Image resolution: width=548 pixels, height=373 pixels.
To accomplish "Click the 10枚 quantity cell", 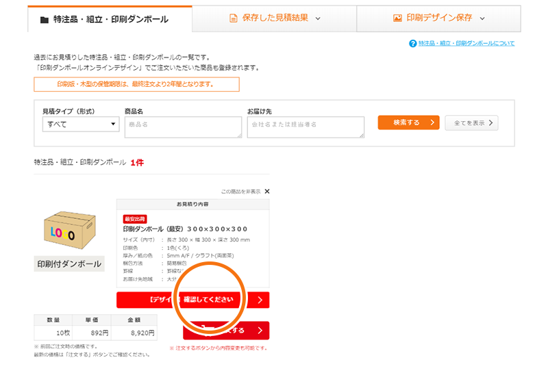I will pos(53,333).
